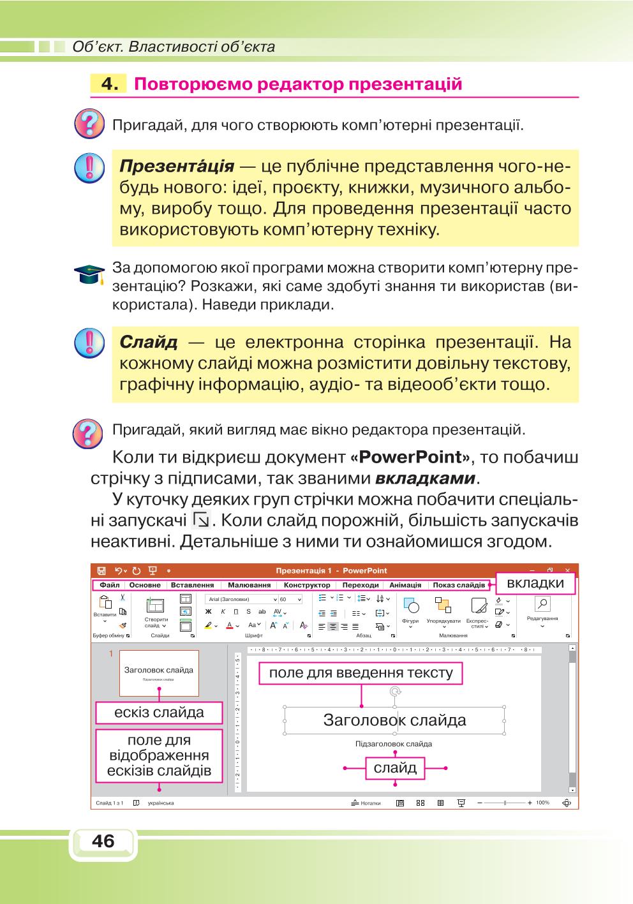Click the zoom in plus button
The width and height of the screenshot is (633, 904).
530,803
